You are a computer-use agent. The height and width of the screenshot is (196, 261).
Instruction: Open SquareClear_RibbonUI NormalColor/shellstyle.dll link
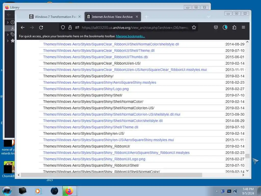pos(111,44)
